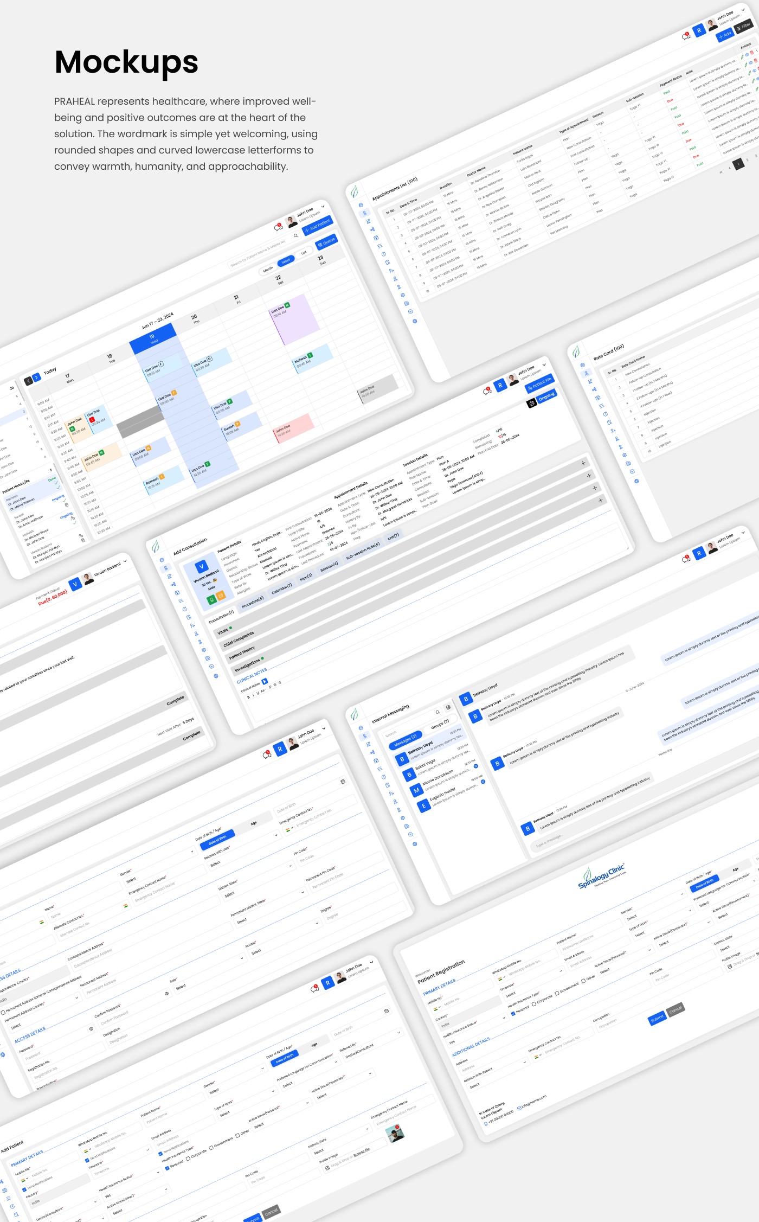Click the blue R avatar in consultation header
Image resolution: width=759 pixels, height=1222 pixels.
point(500,385)
